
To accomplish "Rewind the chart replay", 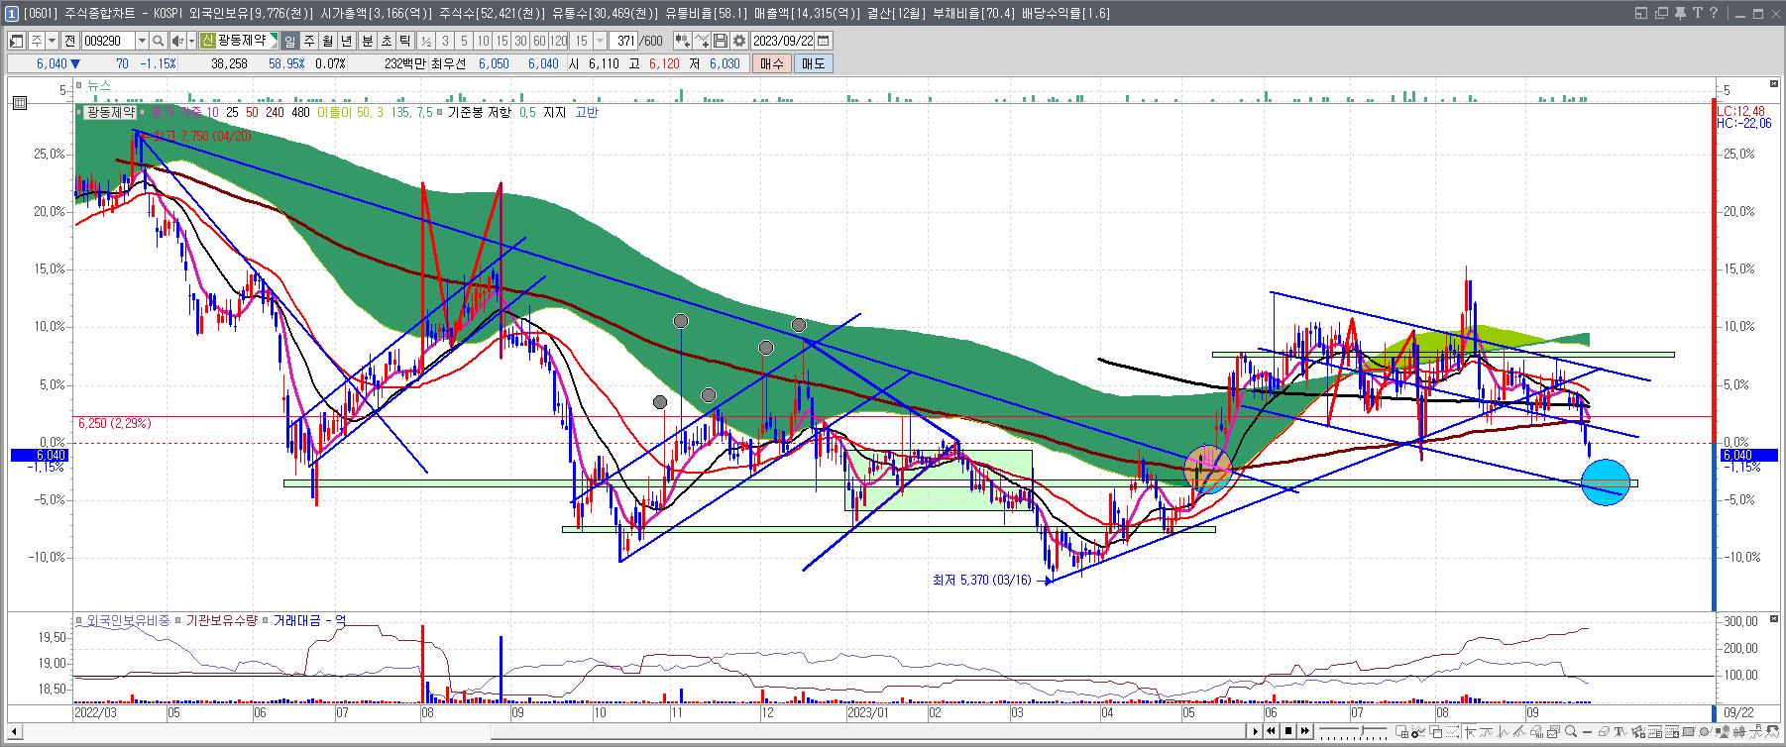I will (1271, 731).
